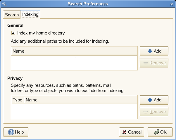Click the plus icon to add a Privacy exclusion

150,100
